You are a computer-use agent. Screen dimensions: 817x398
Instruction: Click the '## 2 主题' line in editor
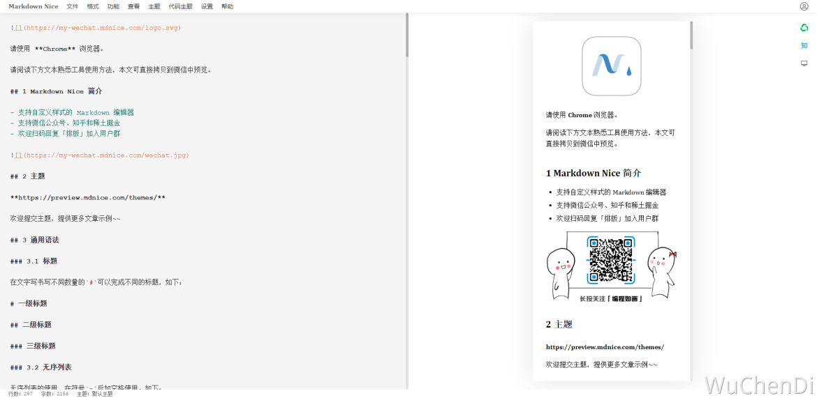28,176
